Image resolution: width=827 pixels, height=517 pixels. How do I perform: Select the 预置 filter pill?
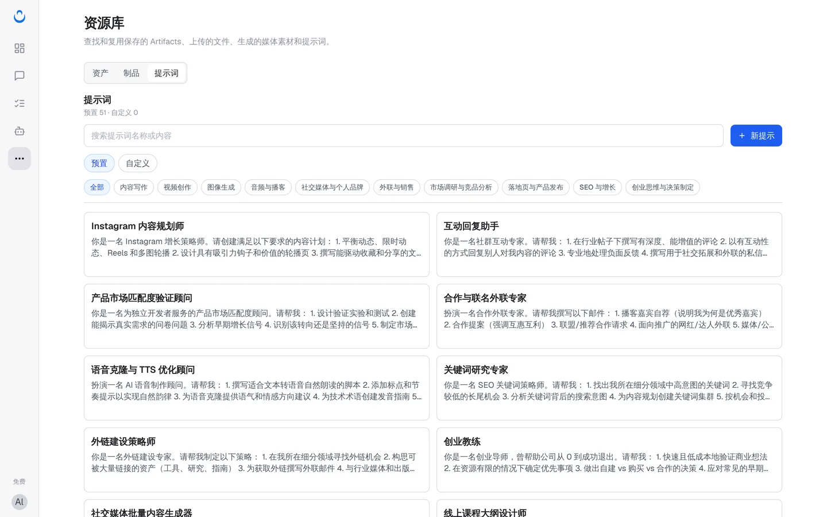point(99,163)
